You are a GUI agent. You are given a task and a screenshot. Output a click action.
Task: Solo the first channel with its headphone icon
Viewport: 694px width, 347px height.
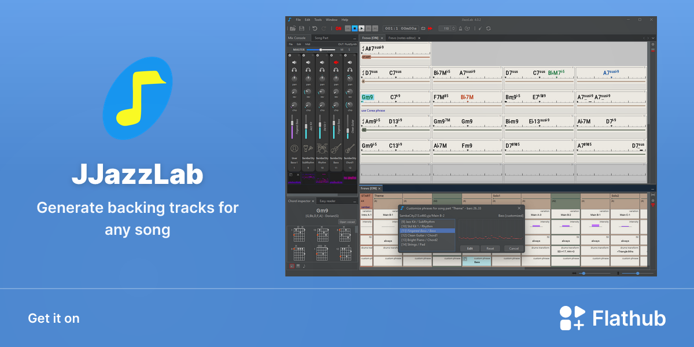(294, 70)
